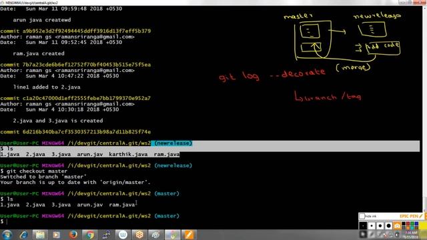Choose the medium pen size in Epic Pen
This screenshot has width=427, height=240.
point(380,225)
